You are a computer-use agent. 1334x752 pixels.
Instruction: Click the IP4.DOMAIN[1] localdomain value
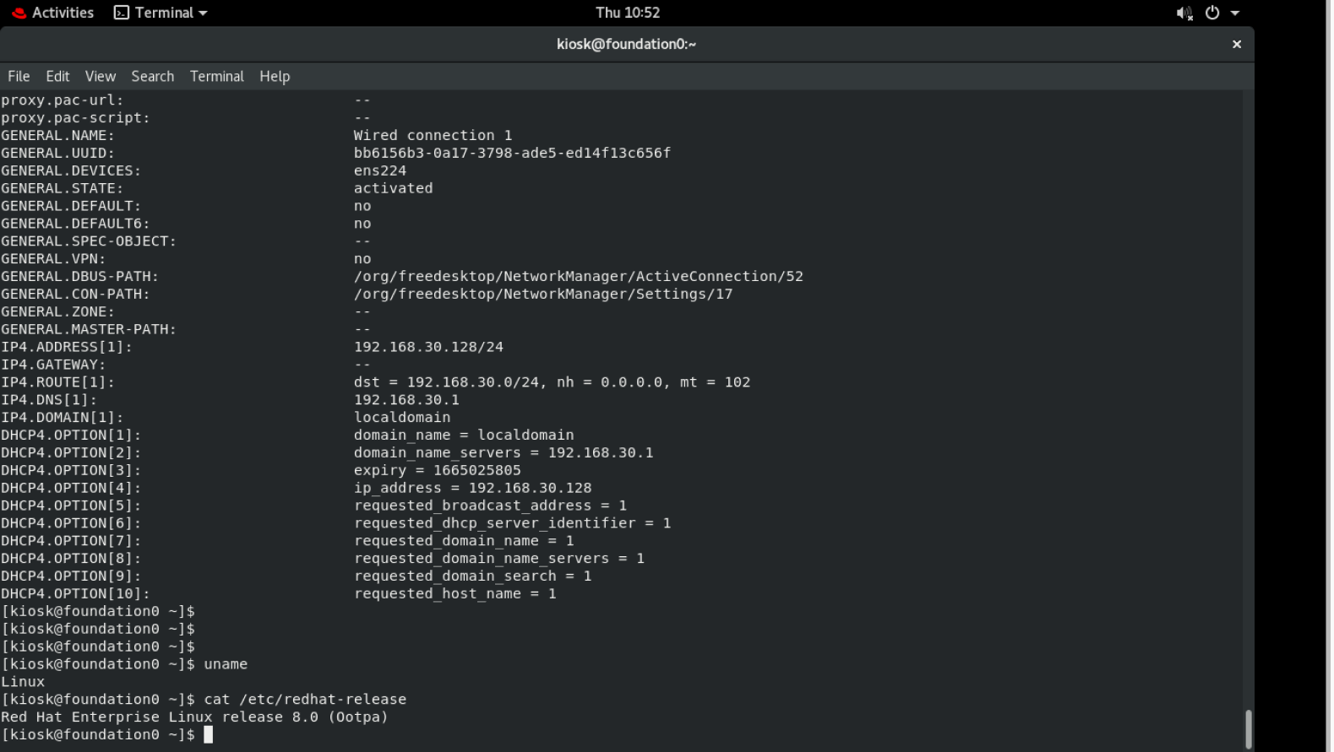pos(402,418)
